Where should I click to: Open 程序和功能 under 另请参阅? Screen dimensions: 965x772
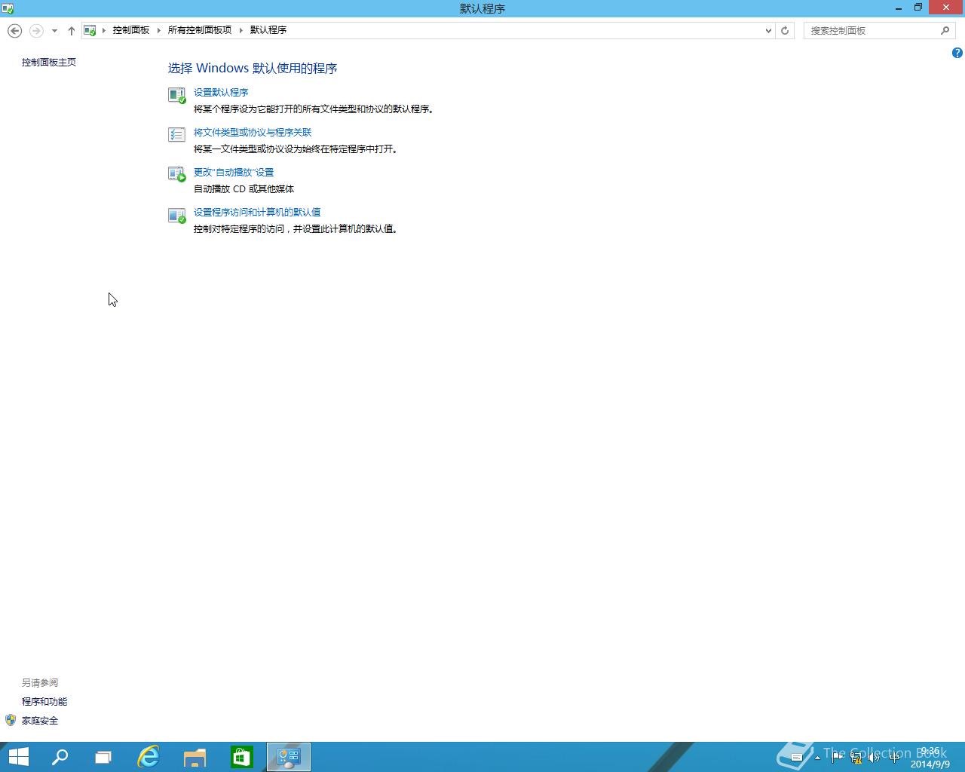(44, 702)
